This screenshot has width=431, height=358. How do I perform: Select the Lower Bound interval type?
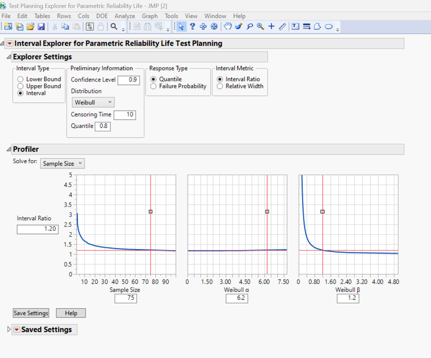[20, 79]
